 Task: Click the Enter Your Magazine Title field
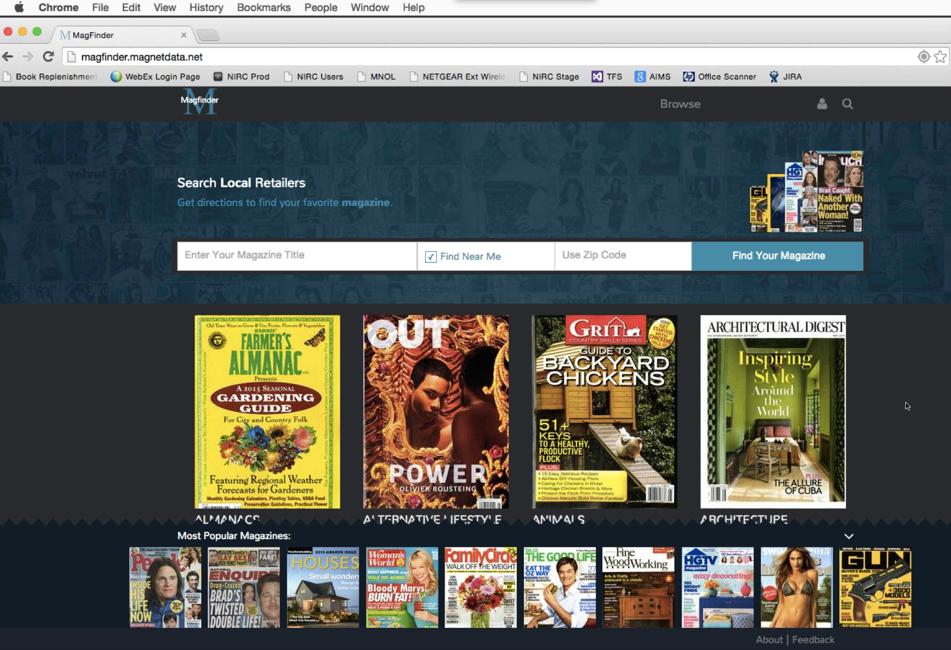(297, 256)
